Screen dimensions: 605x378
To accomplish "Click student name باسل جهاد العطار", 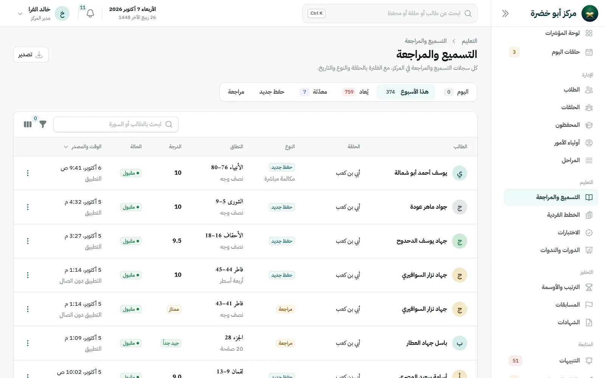I will 427,343.
